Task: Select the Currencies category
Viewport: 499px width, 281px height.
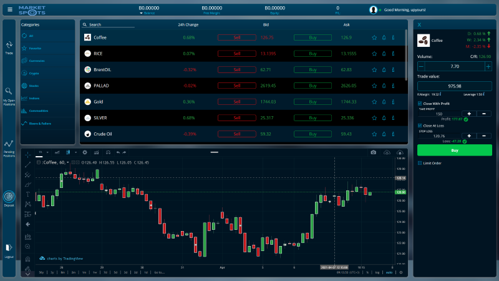Action: [47, 61]
